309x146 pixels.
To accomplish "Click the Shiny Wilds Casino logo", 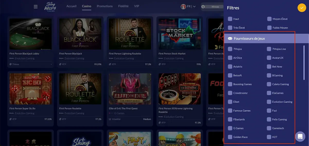I will pyautogui.click(x=50, y=7).
